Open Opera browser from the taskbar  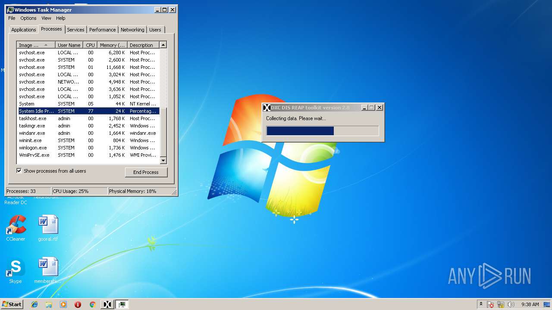tap(78, 304)
